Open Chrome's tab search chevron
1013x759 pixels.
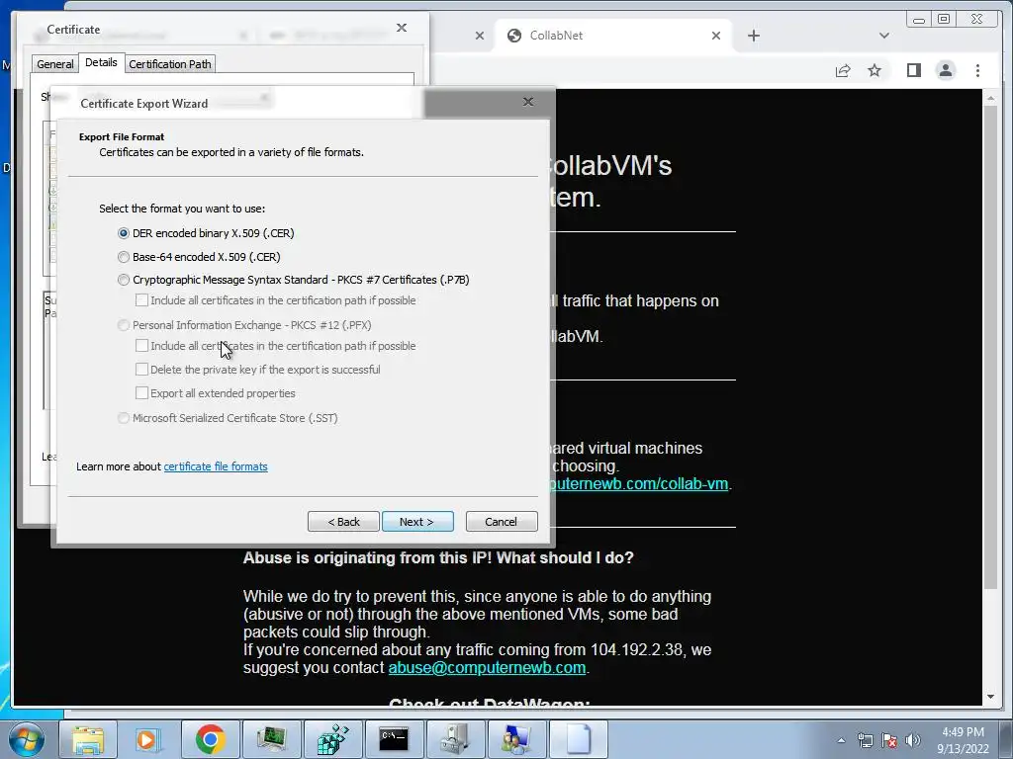(x=884, y=36)
